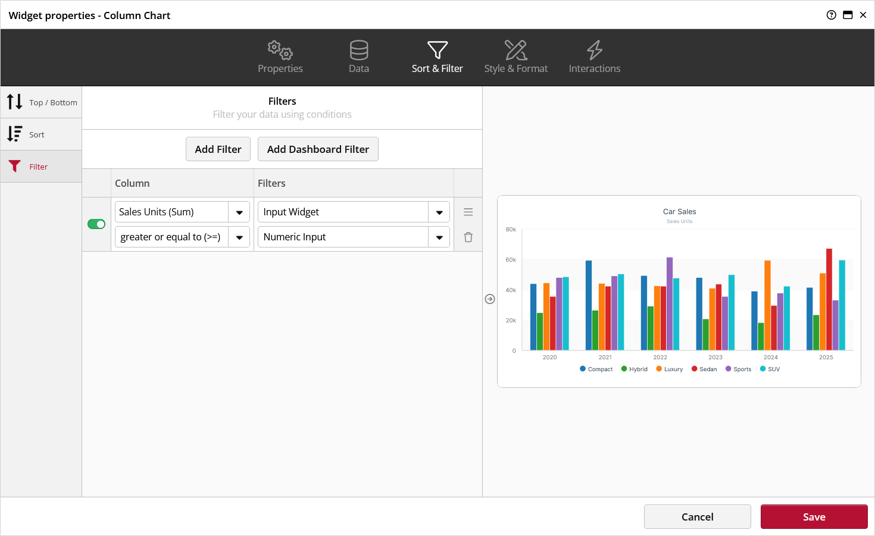Expand the Input Widget dropdown arrow
This screenshot has width=875, height=536.
pyautogui.click(x=439, y=212)
